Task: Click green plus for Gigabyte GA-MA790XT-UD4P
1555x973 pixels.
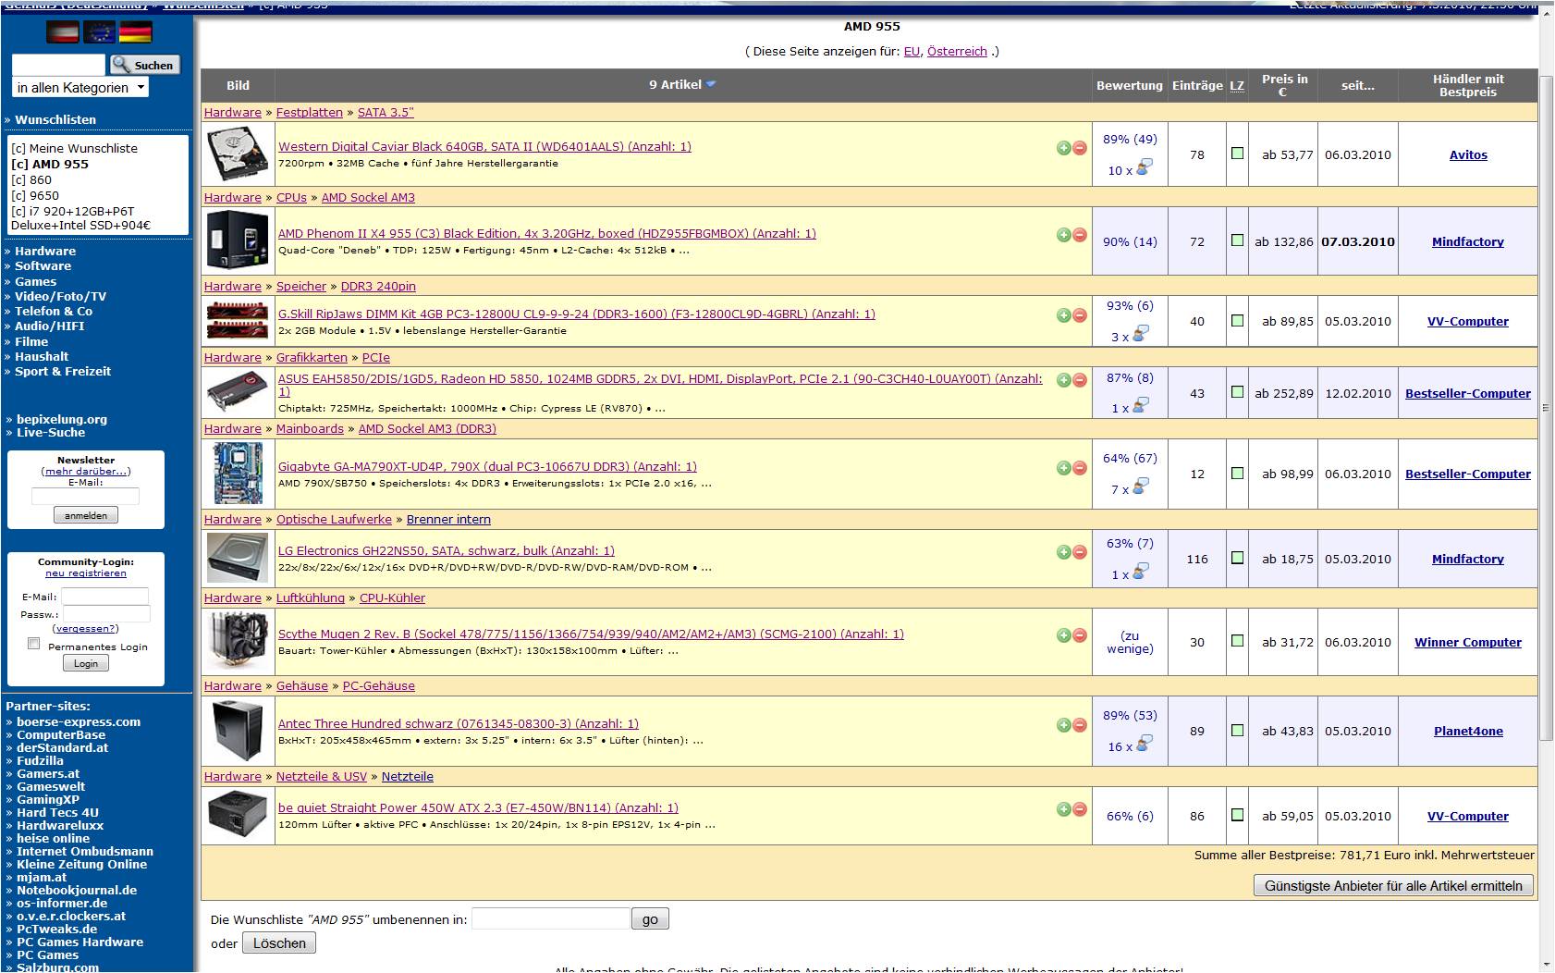Action: click(1064, 468)
